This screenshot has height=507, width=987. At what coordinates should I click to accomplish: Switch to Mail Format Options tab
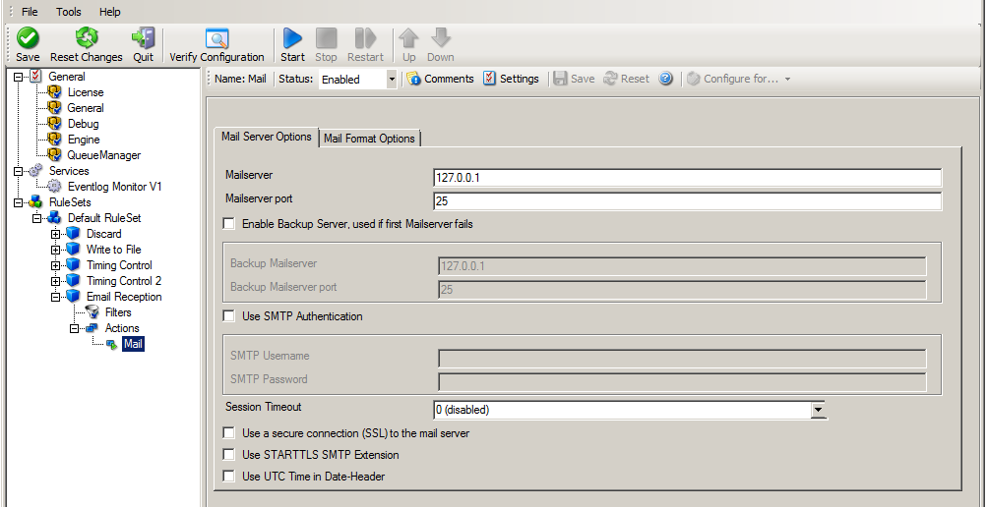[x=369, y=139]
